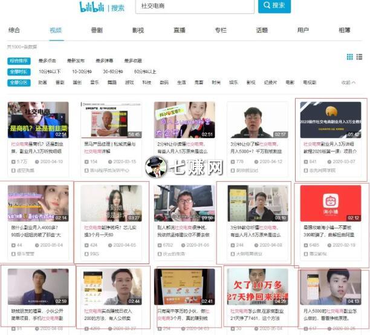
Task: Click clock icon beside 2020-04-10
Action: (37, 162)
